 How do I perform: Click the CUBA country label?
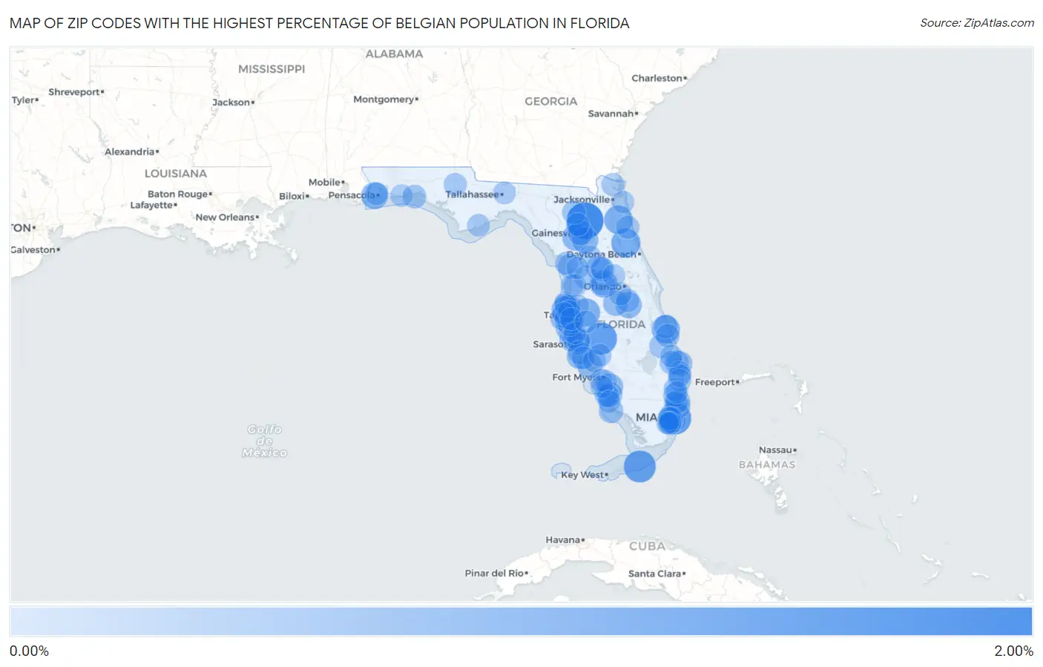(x=647, y=546)
